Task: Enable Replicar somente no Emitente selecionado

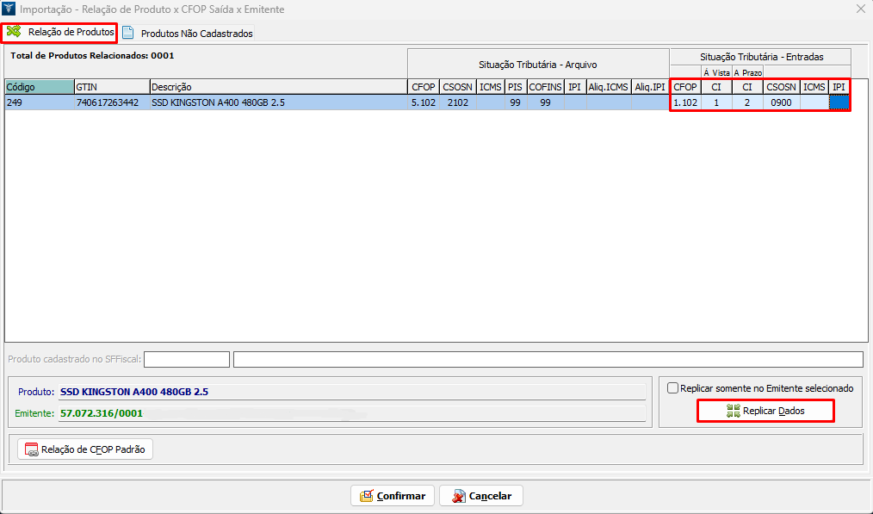Action: click(x=673, y=388)
